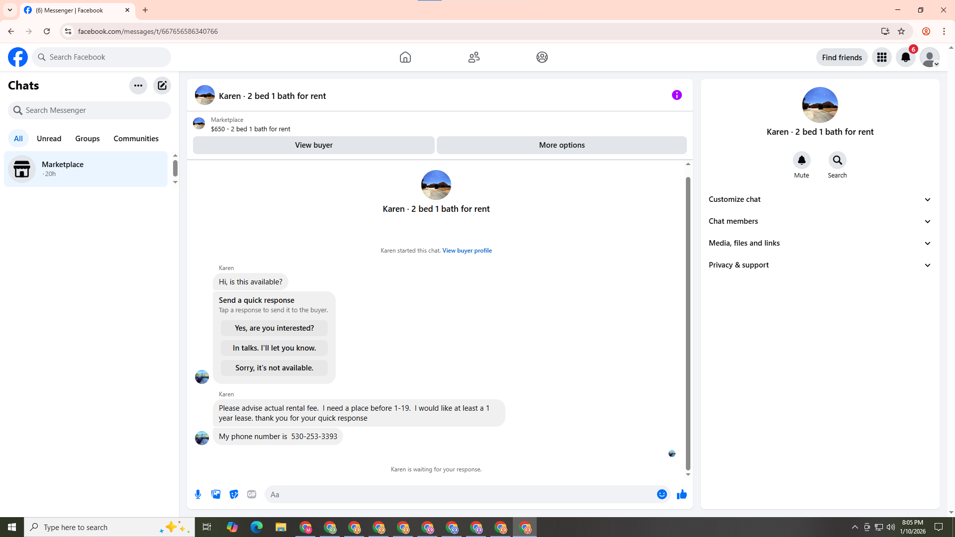Click the voice clip microphone icon

click(x=198, y=494)
